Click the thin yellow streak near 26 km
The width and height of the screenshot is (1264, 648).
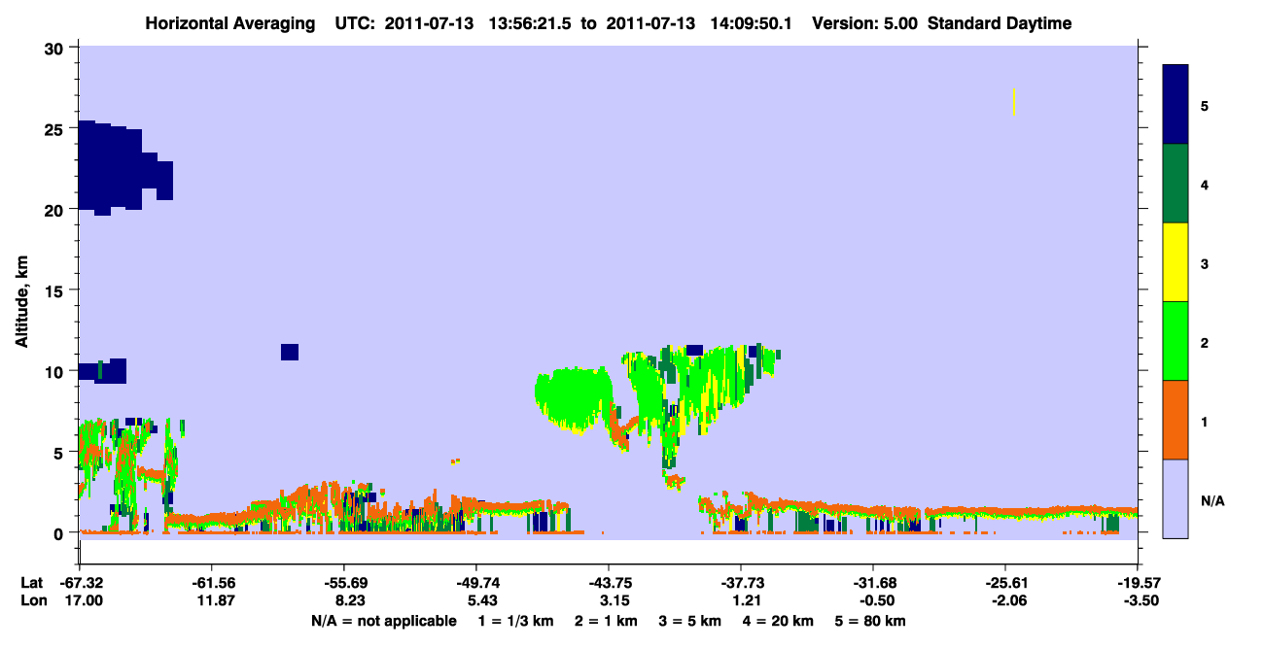pyautogui.click(x=1013, y=102)
